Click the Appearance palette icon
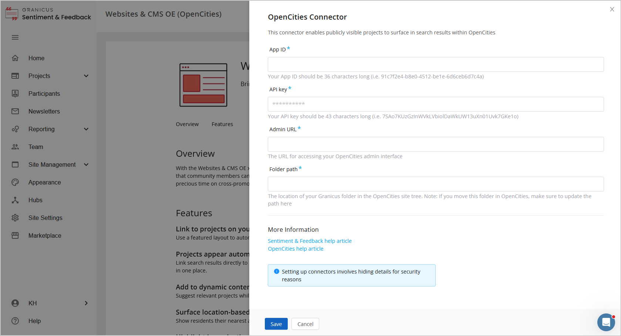 [x=15, y=182]
